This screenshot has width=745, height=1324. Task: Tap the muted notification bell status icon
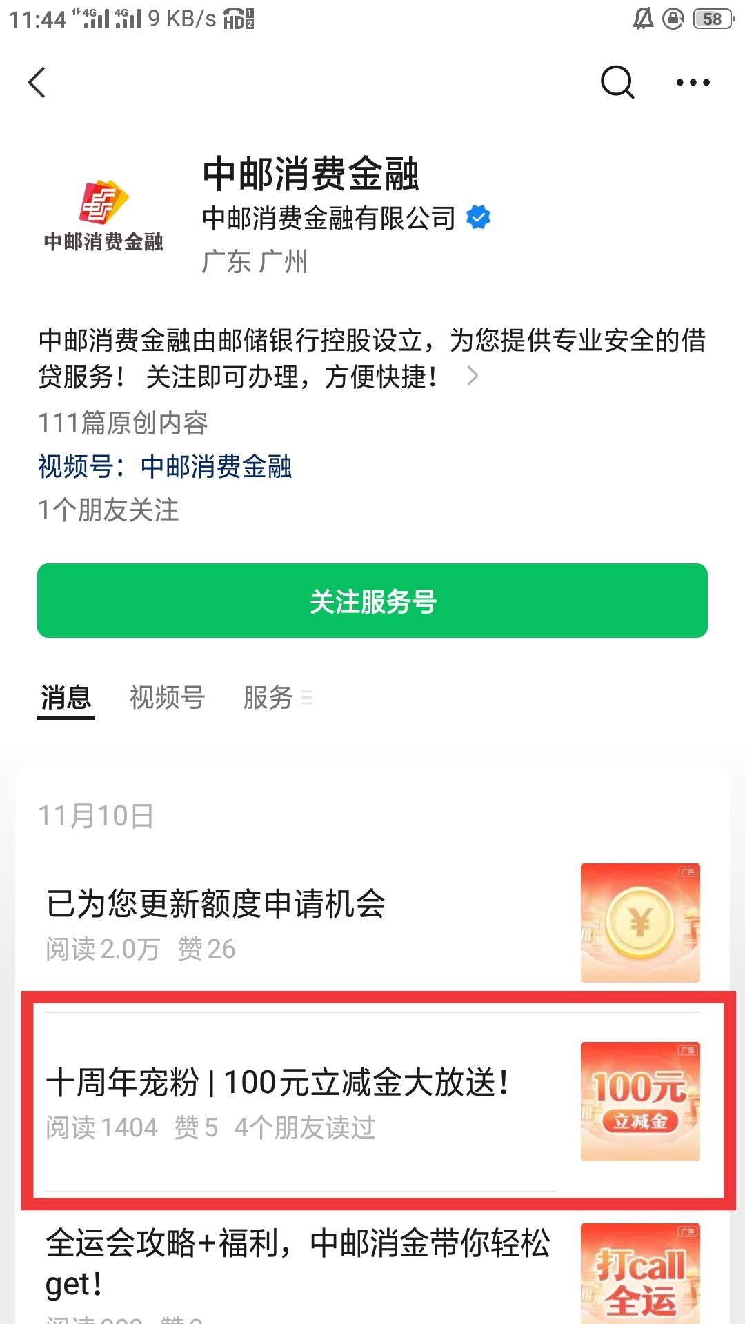[x=643, y=19]
